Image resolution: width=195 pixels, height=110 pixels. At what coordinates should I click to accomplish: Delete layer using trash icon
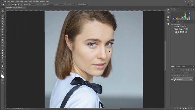191,108
